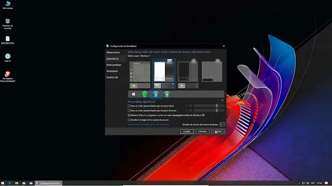Select the Windows 10 tiles start menu style

tap(140, 72)
